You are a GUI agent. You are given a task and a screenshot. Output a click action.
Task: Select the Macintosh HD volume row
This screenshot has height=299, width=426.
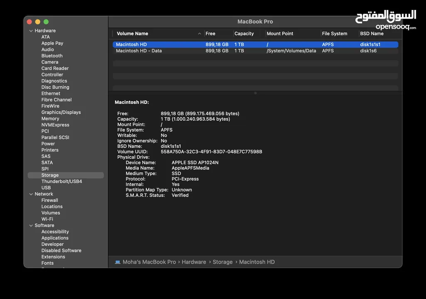click(255, 44)
